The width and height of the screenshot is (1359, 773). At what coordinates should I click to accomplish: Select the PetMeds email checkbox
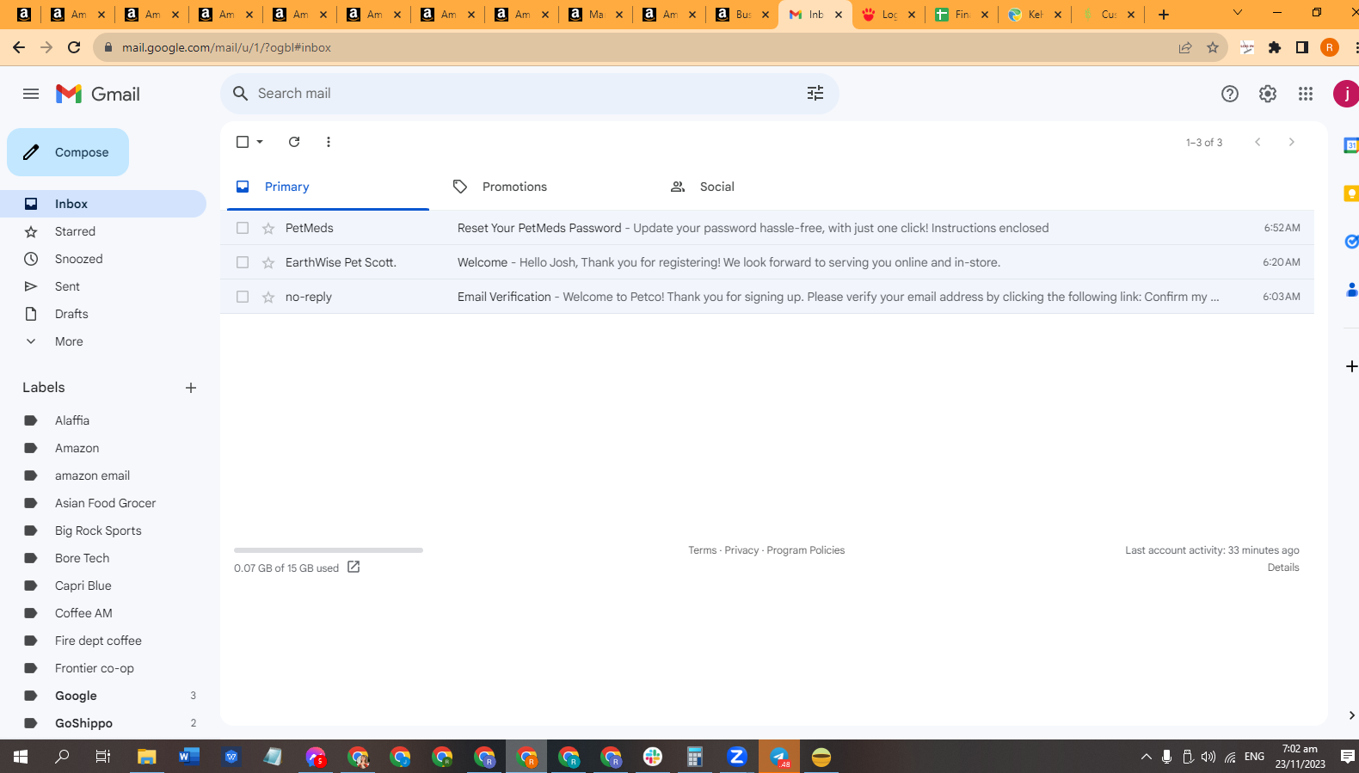pyautogui.click(x=243, y=228)
